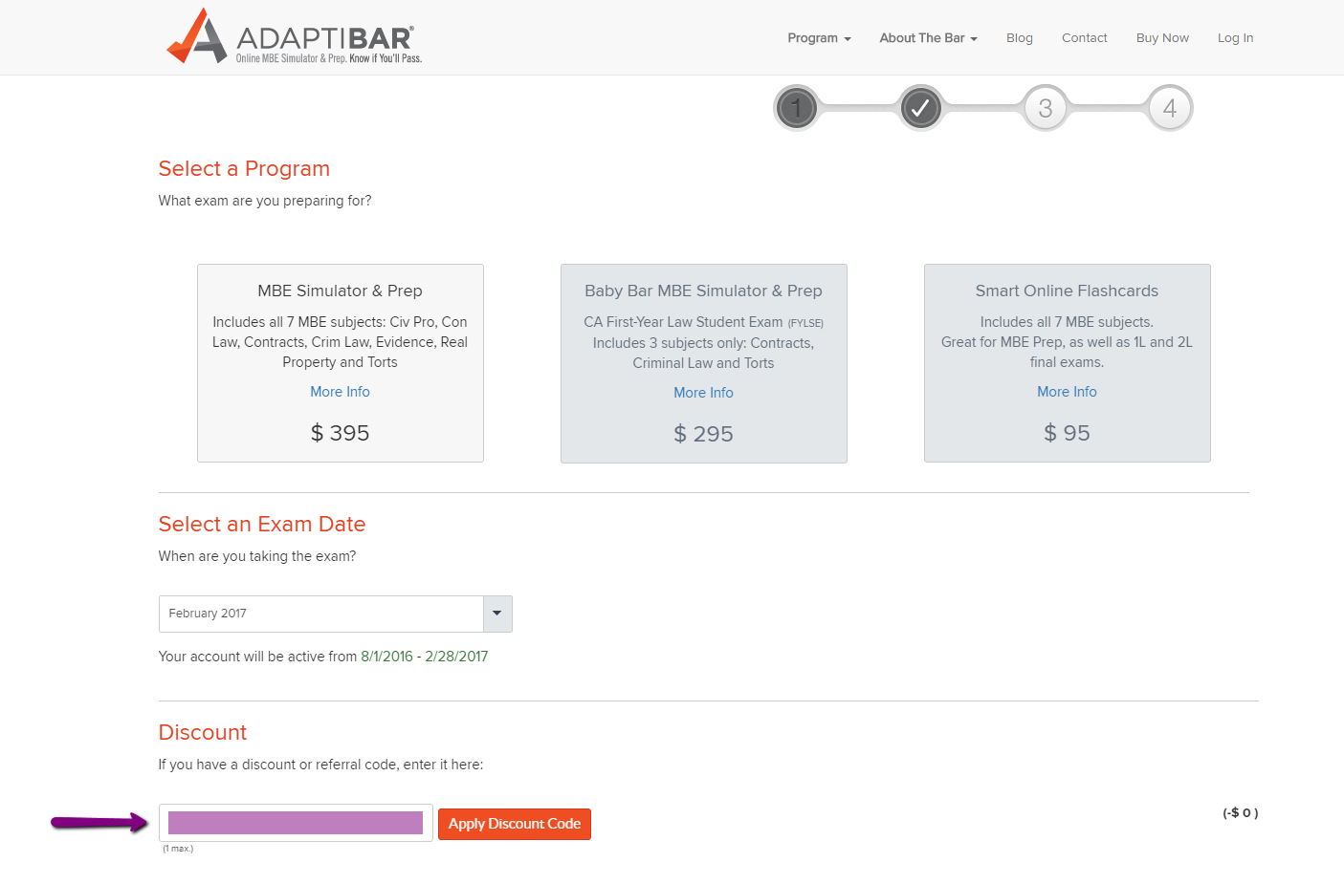Open the Program dropdown menu
This screenshot has height=884, width=1344.
pos(819,38)
